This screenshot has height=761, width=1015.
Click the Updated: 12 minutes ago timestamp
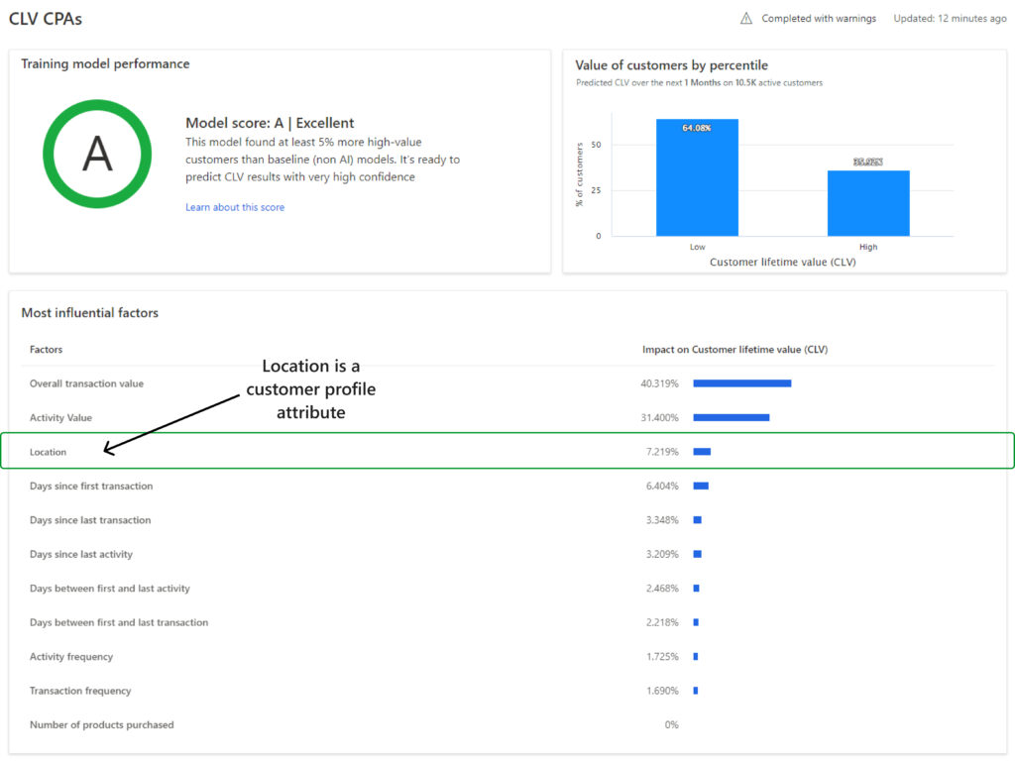950,18
